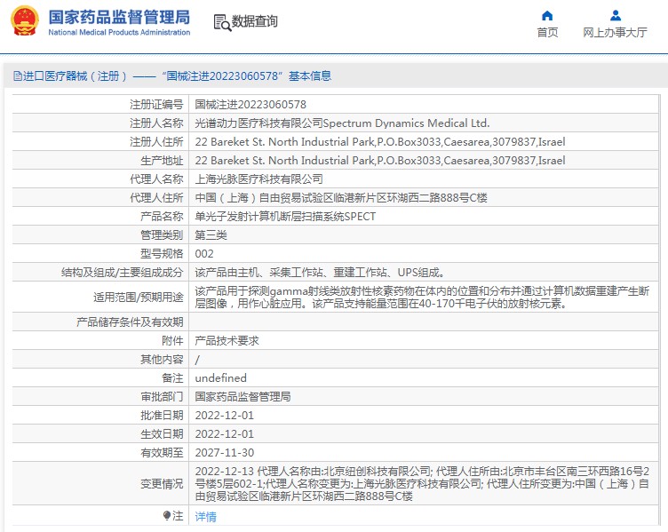The height and width of the screenshot is (532, 668).
Task: Click the 注册人住所 label
Action: tap(156, 142)
